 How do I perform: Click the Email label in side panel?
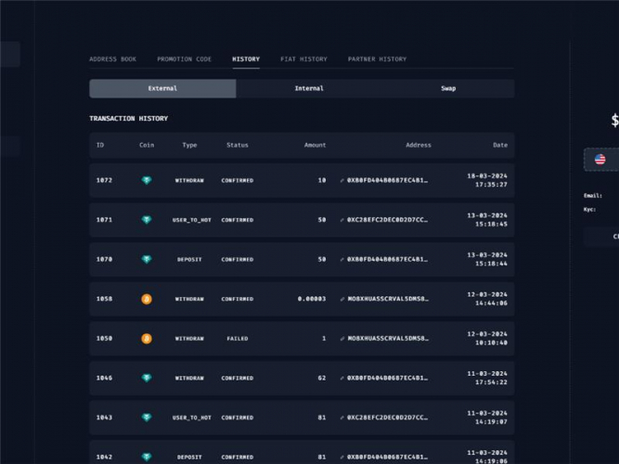tap(593, 196)
